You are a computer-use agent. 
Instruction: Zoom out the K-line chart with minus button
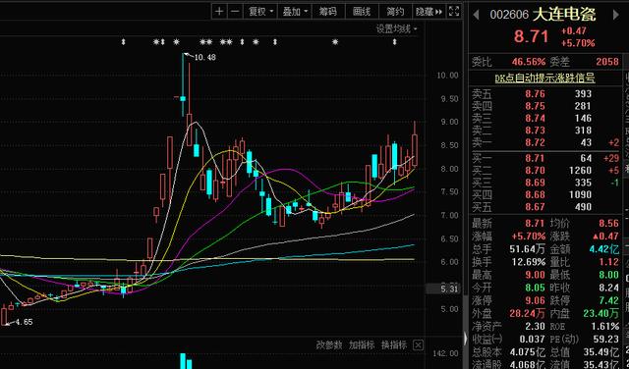pos(235,11)
